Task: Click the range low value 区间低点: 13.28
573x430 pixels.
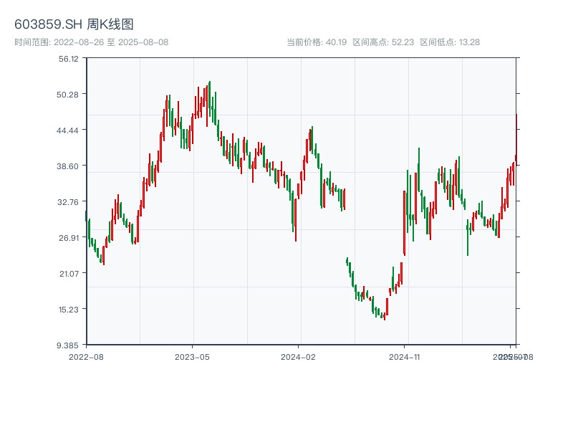Action: (450, 42)
